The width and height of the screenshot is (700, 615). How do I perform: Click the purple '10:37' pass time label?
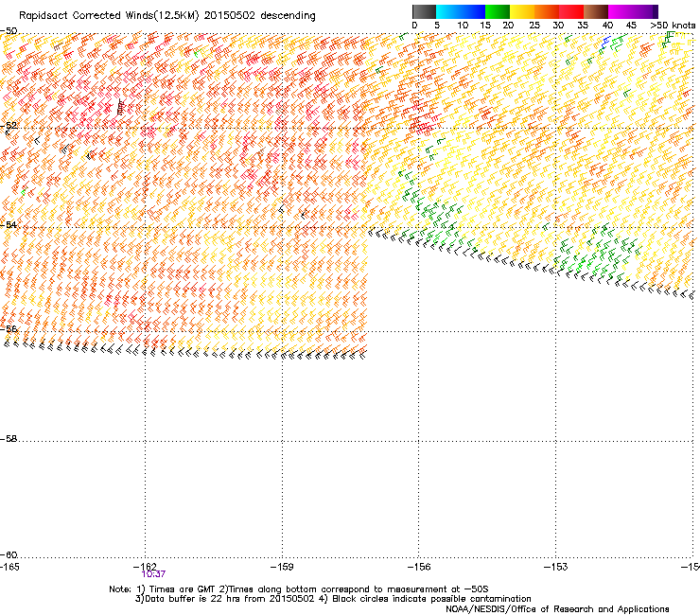(153, 574)
